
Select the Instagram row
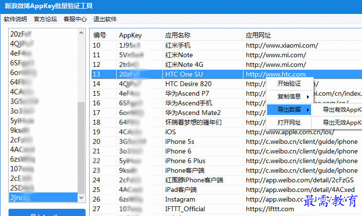[x=227, y=199]
